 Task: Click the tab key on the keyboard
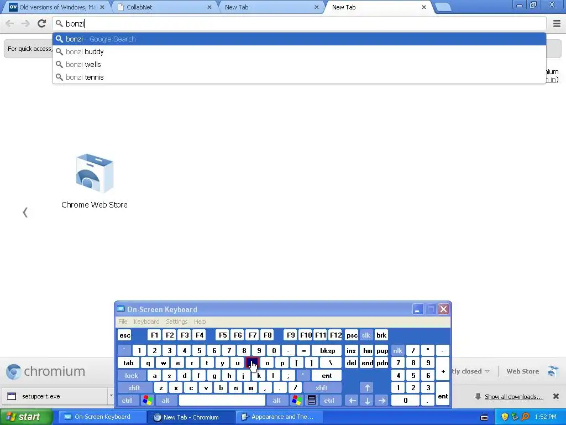click(x=128, y=363)
